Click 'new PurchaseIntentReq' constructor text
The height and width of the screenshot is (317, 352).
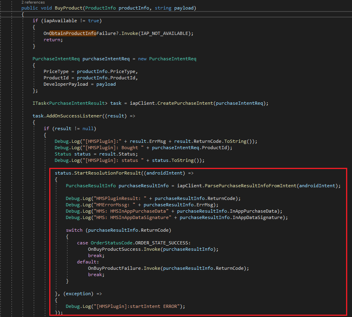point(167,59)
